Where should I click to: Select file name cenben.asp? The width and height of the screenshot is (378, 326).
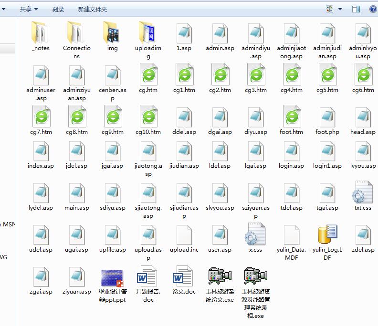tap(112, 94)
